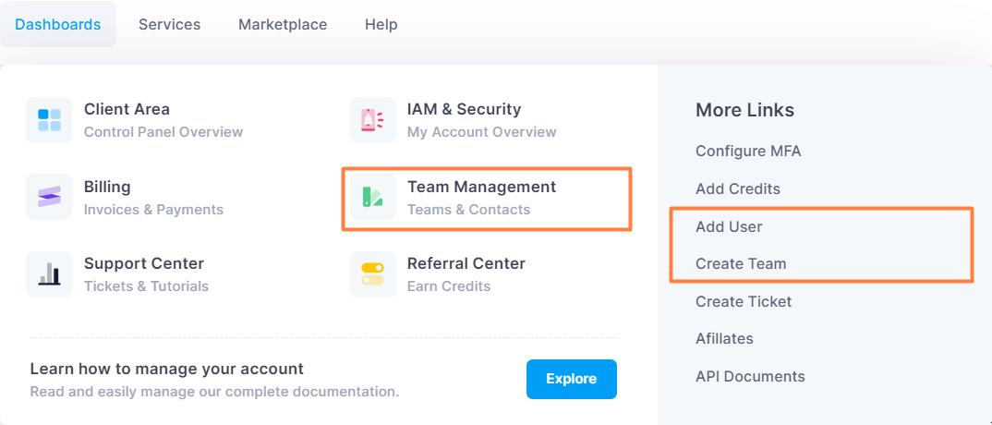Viewport: 992px width, 425px height.
Task: Open the API Documents link
Action: click(x=750, y=377)
